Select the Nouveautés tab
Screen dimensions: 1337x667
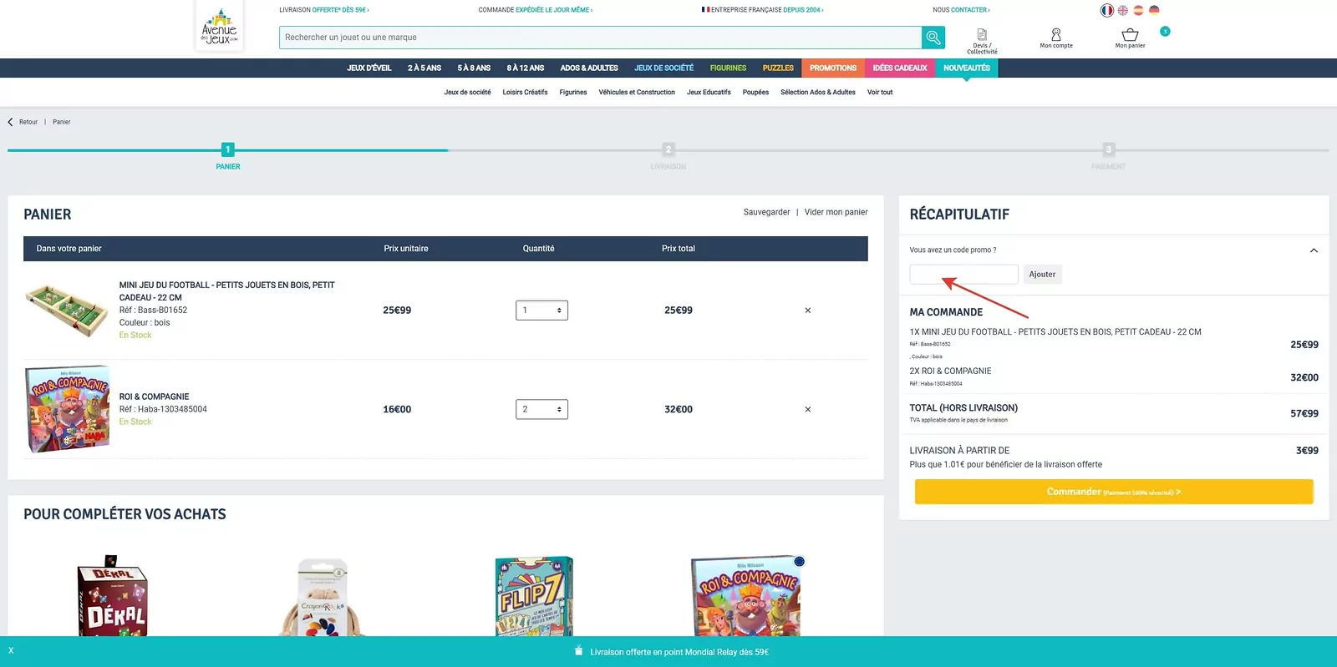[x=967, y=68]
